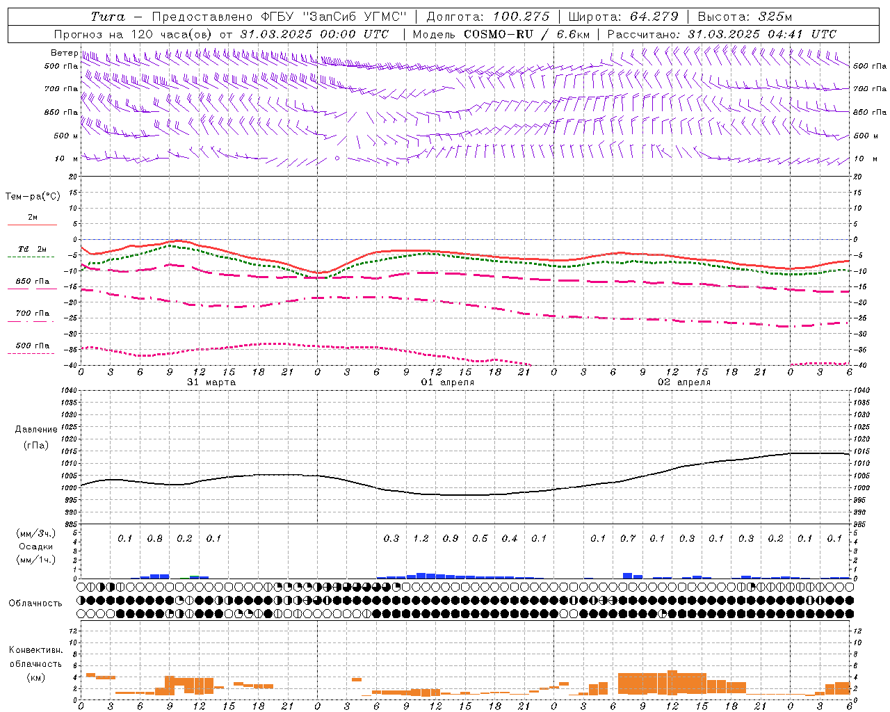The image size is (890, 712).
Task: Click the "Конвективн." convective cloud label
Action: (35, 650)
